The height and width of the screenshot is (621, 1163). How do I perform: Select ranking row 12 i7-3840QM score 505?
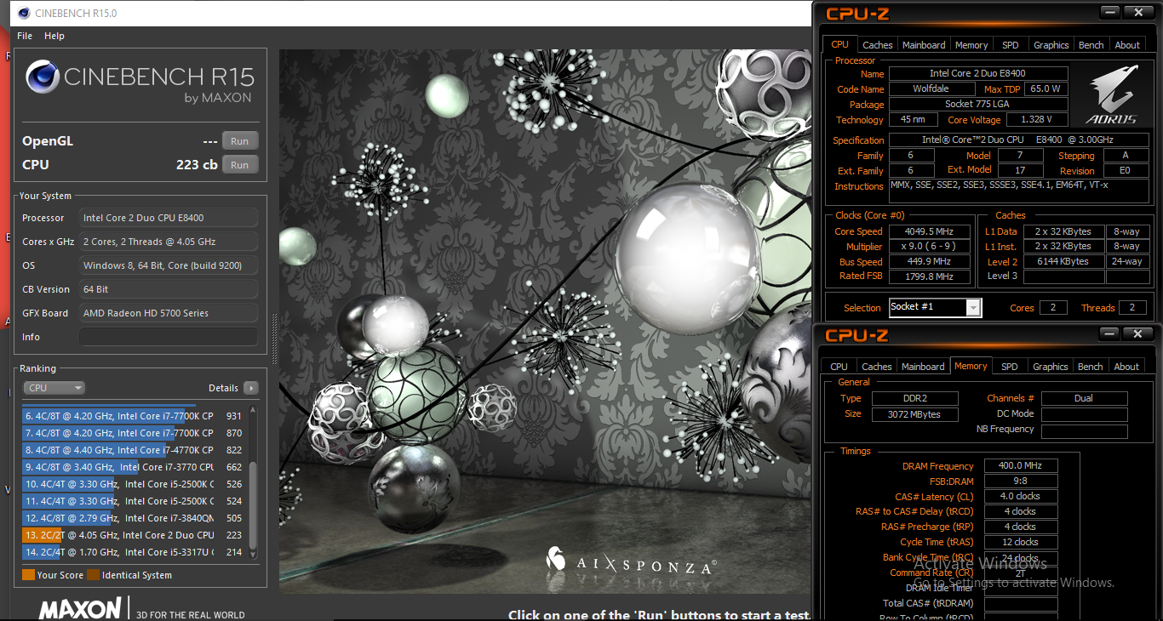(134, 518)
